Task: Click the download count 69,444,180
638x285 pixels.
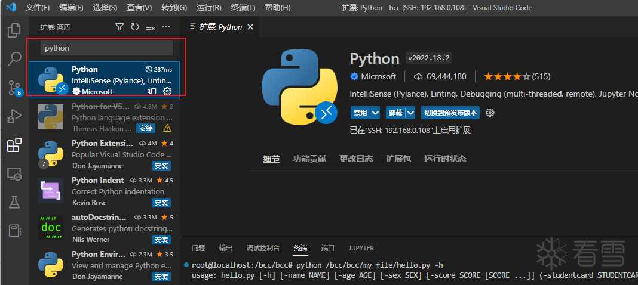Action: click(440, 76)
